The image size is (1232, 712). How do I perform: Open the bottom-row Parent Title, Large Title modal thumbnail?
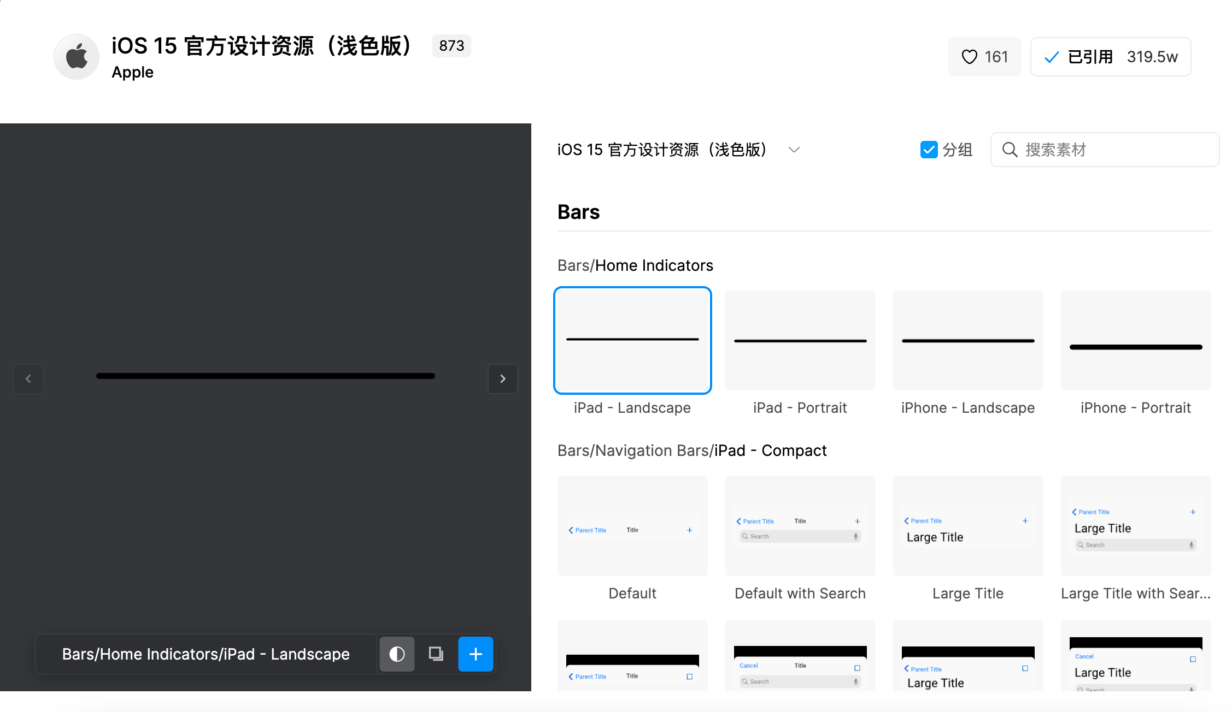pos(968,655)
